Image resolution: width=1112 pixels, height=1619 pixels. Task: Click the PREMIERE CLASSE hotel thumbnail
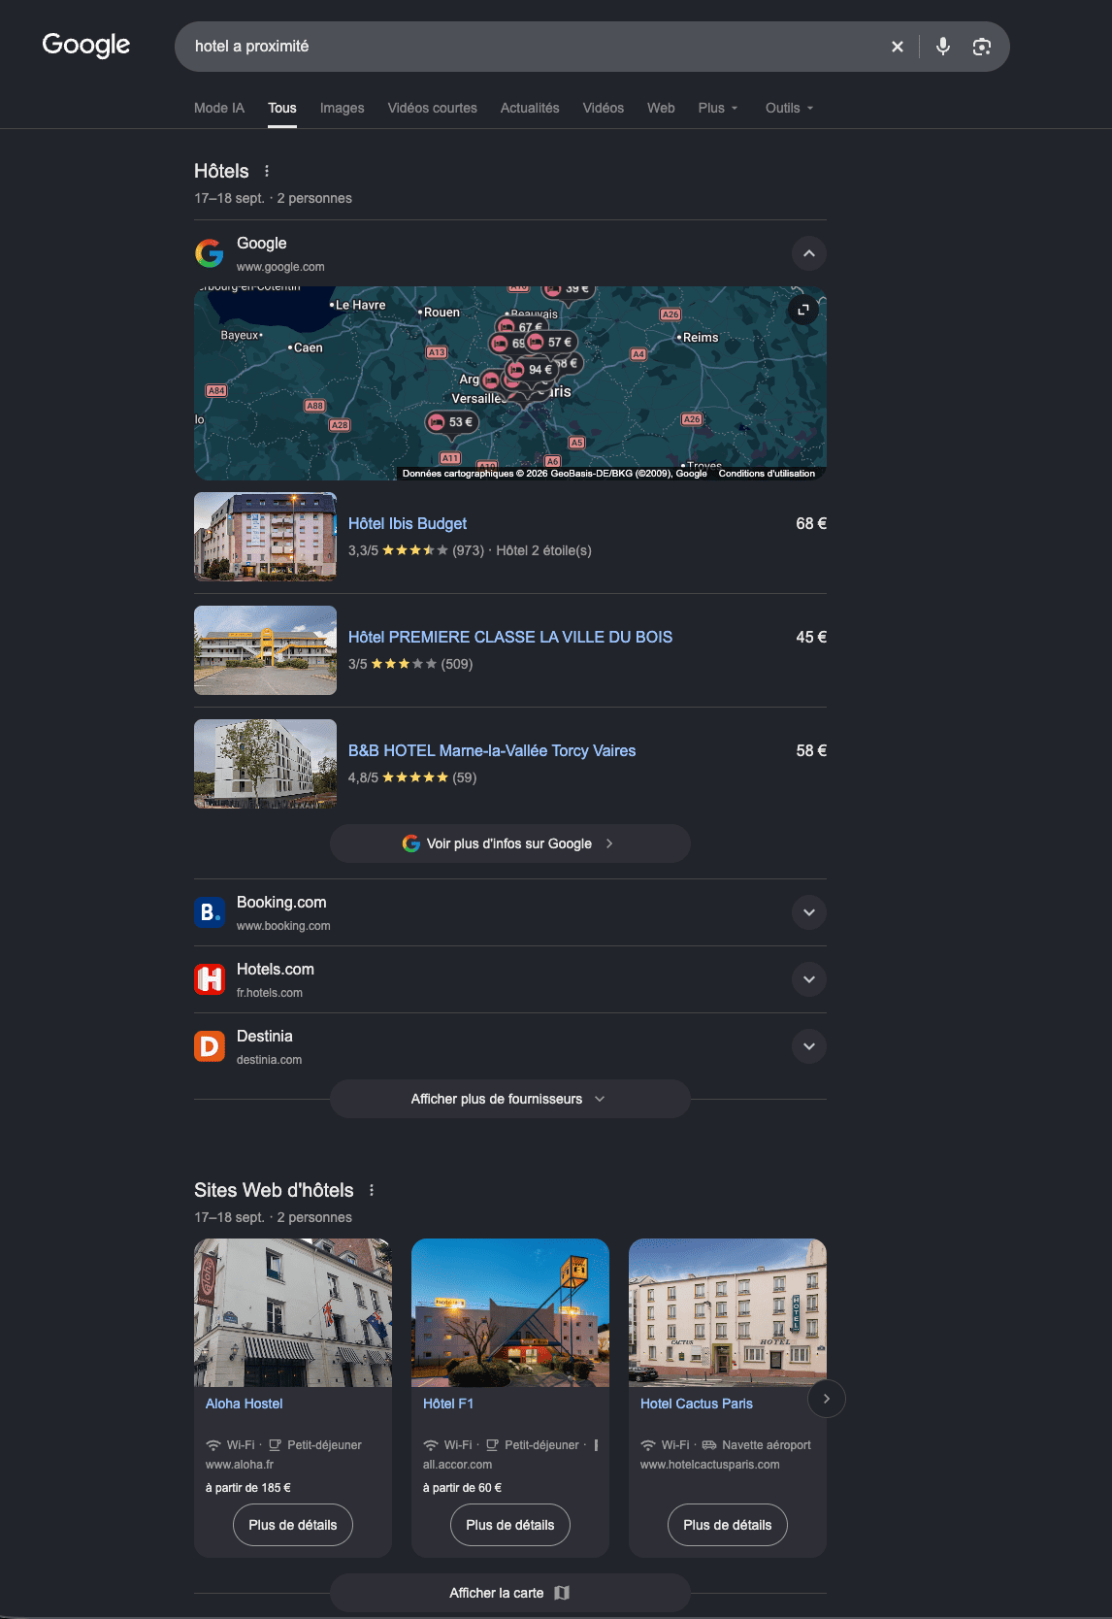tap(265, 650)
